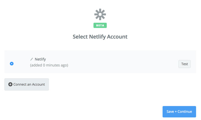The width and height of the screenshot is (201, 120).
Task: Add another account with Connect an Account
Action: pos(26,85)
